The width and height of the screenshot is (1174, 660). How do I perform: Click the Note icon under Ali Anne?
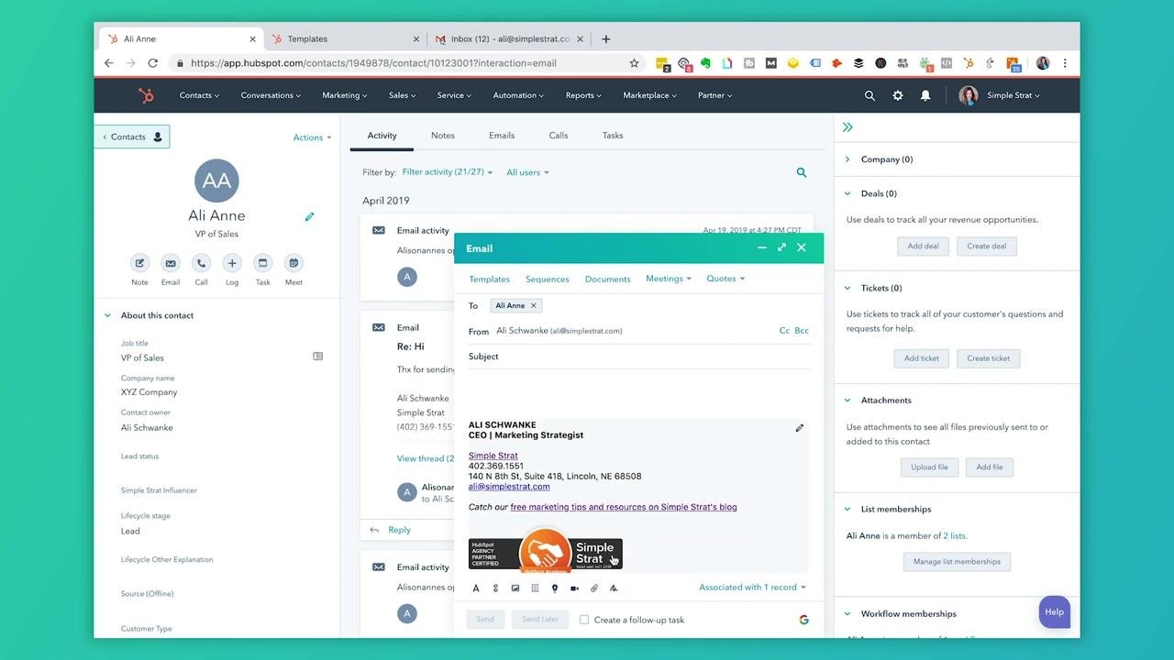point(139,263)
